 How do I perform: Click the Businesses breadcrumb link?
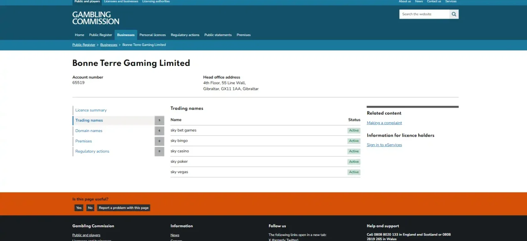coord(109,45)
